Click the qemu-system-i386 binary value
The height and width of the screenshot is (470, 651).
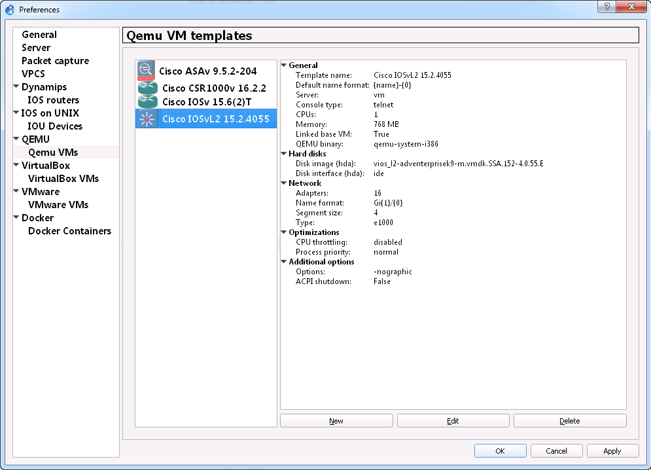[406, 144]
